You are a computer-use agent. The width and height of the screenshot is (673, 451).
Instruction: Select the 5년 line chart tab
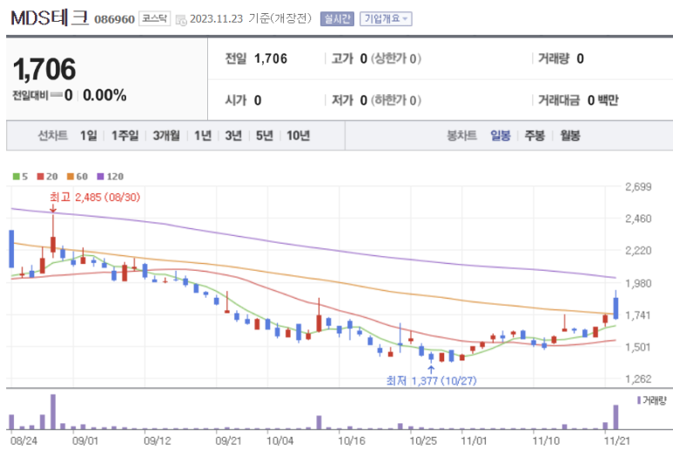pos(265,136)
